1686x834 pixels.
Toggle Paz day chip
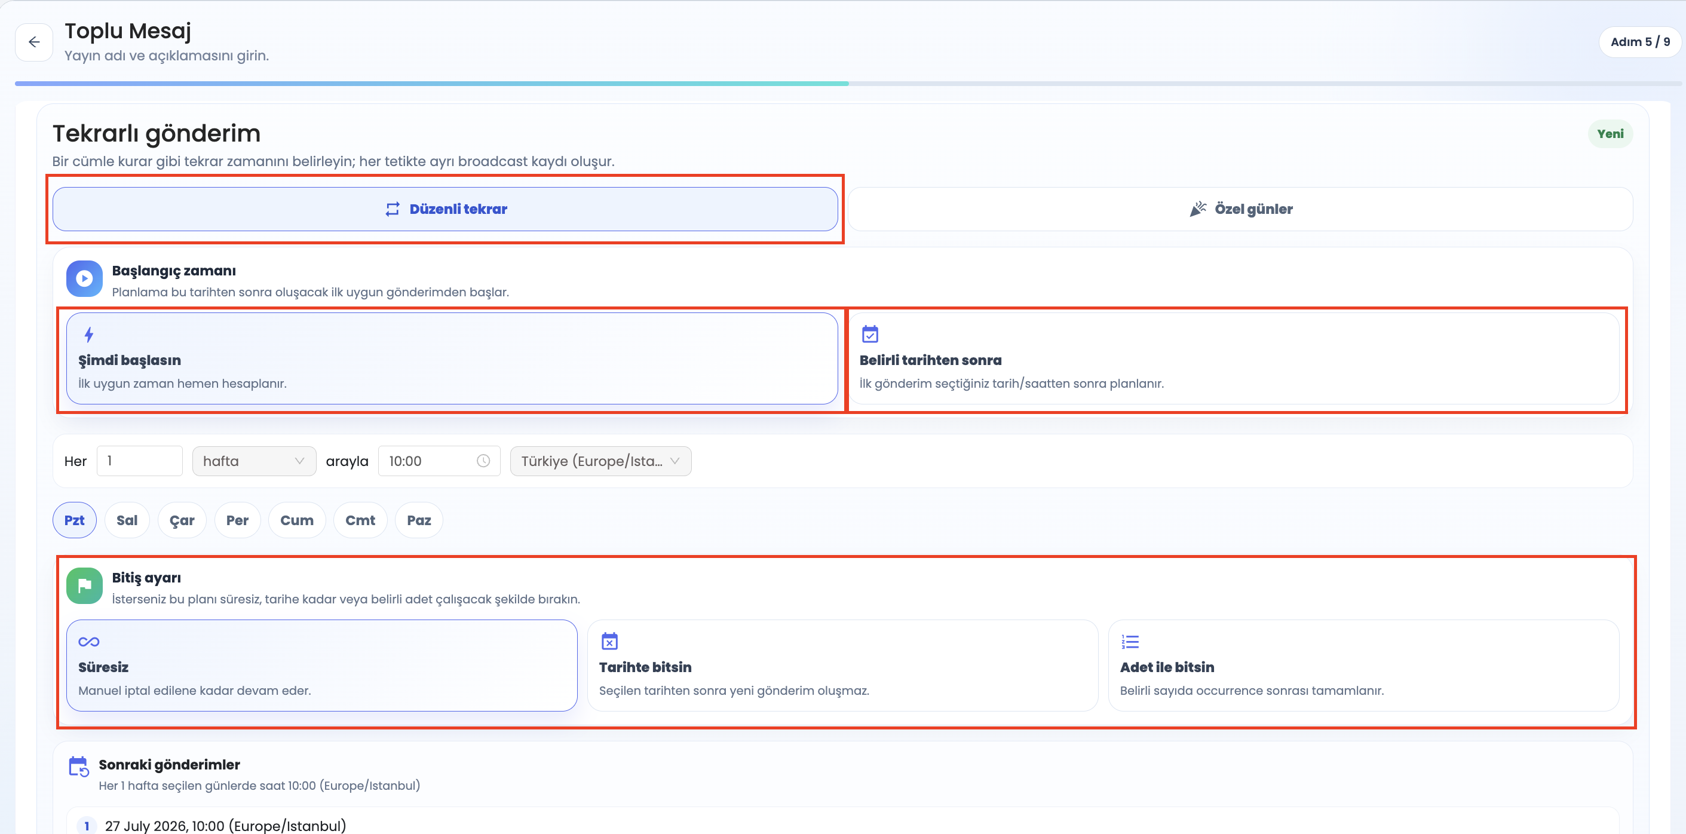(419, 520)
